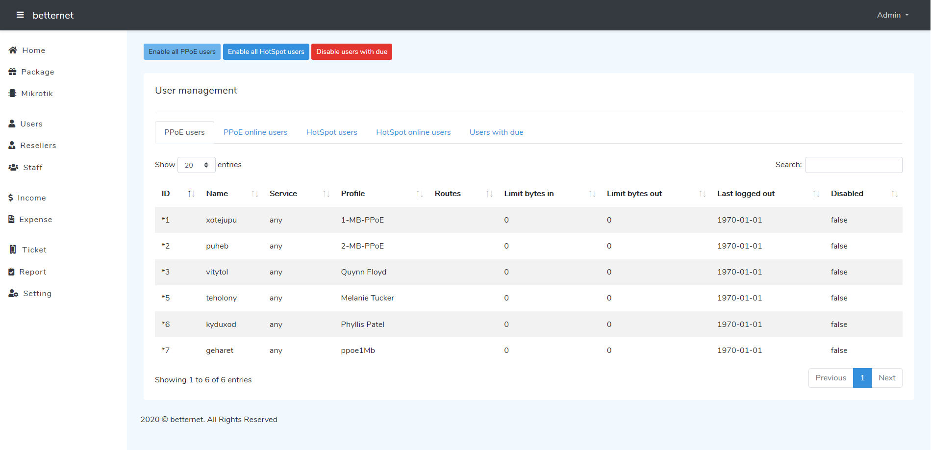
Task: Click the Income dollar icon
Action: coord(10,198)
